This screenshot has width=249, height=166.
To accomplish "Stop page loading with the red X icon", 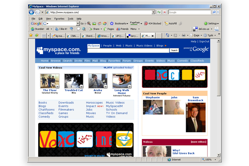I will [x=165, y=12].
